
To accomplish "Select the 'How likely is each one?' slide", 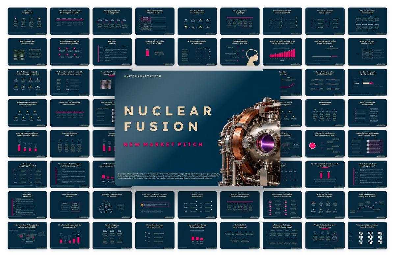I will tap(27, 205).
